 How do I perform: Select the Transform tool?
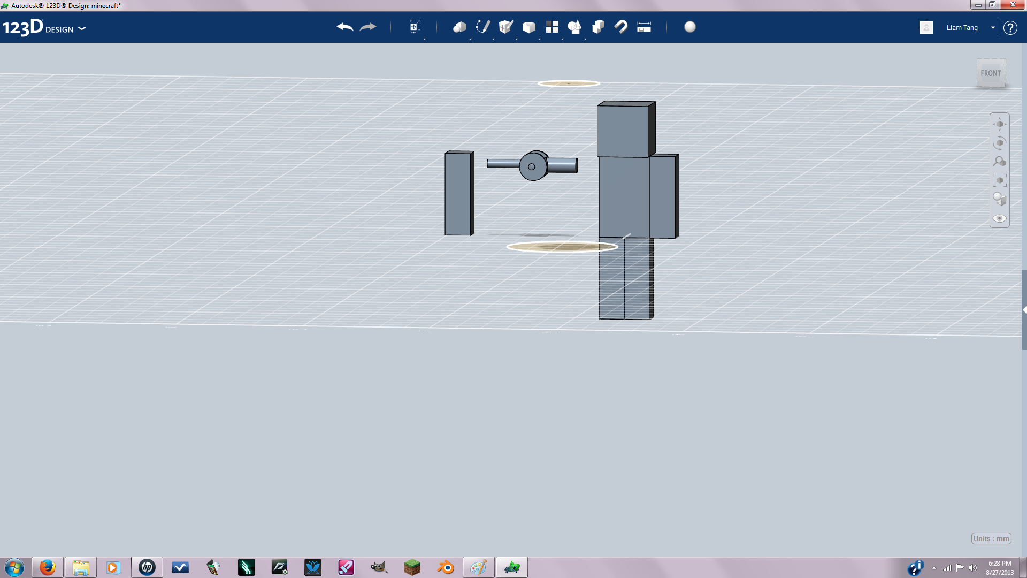click(415, 27)
